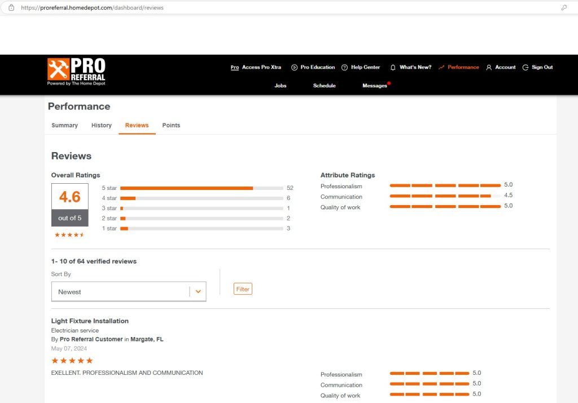Click the 5 star rating bar
The height and width of the screenshot is (403, 578).
click(x=202, y=188)
